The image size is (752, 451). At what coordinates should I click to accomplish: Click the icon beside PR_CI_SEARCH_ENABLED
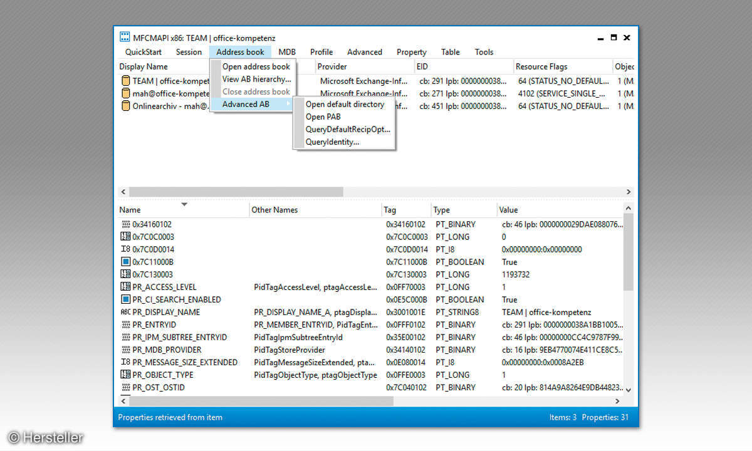pyautogui.click(x=125, y=299)
